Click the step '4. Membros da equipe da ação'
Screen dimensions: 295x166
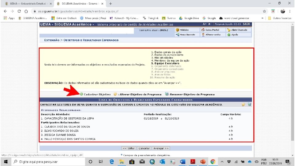click(170, 61)
